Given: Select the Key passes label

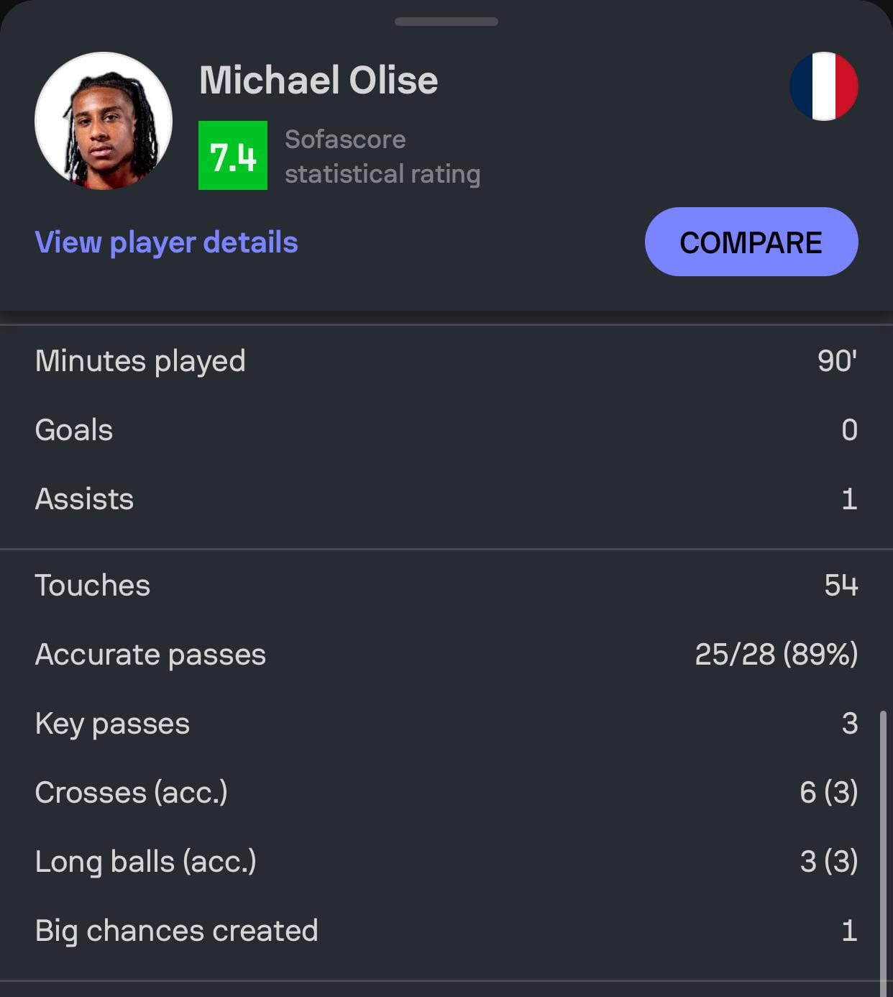Looking at the screenshot, I should 112,724.
